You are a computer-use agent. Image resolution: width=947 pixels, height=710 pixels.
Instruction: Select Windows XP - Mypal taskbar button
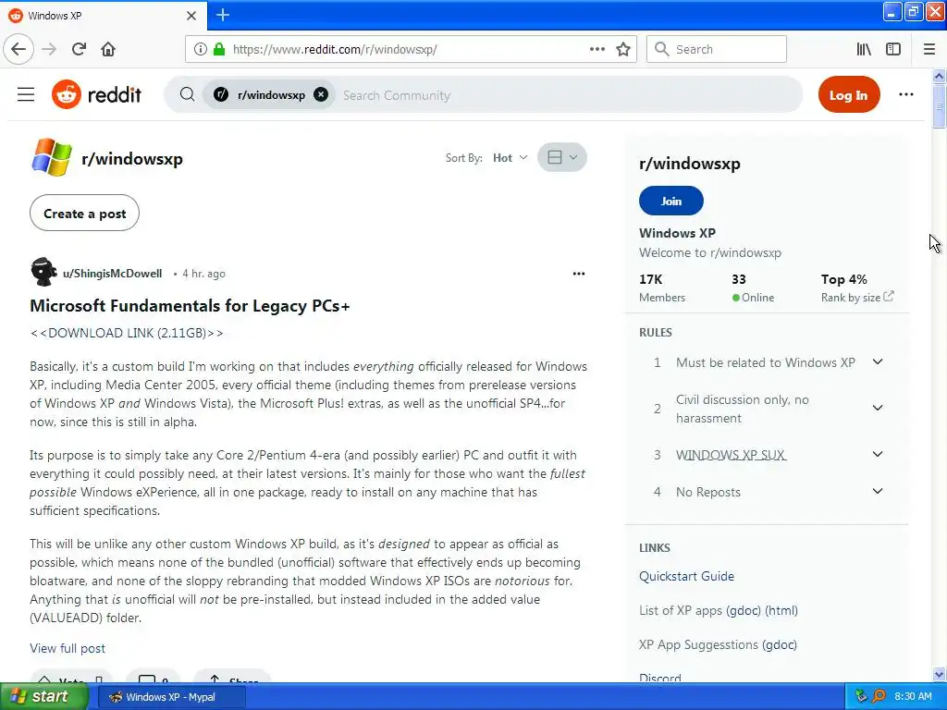click(x=171, y=697)
